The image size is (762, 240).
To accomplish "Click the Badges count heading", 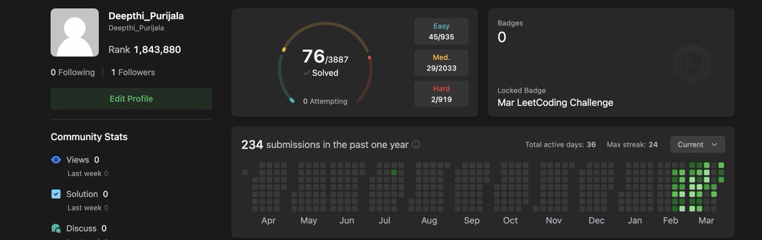I will (510, 23).
